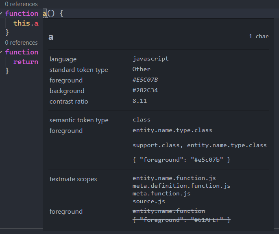279x234 pixels.
Task: Click the 'this' keyword in the code
Action: click(x=22, y=23)
